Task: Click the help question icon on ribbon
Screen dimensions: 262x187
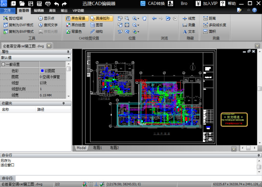Action: pos(255,10)
